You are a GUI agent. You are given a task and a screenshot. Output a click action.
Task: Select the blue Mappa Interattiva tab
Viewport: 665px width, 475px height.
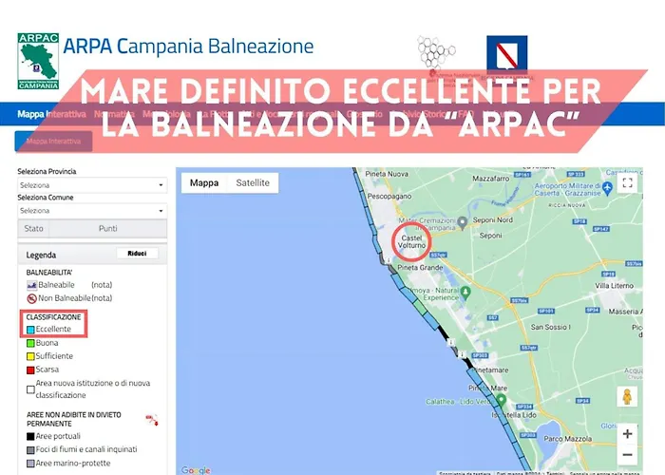(x=53, y=142)
